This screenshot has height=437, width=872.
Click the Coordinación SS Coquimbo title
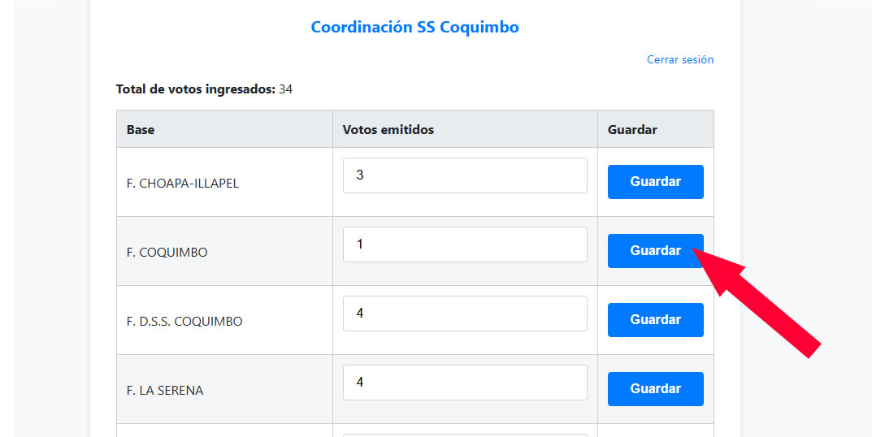tap(414, 28)
